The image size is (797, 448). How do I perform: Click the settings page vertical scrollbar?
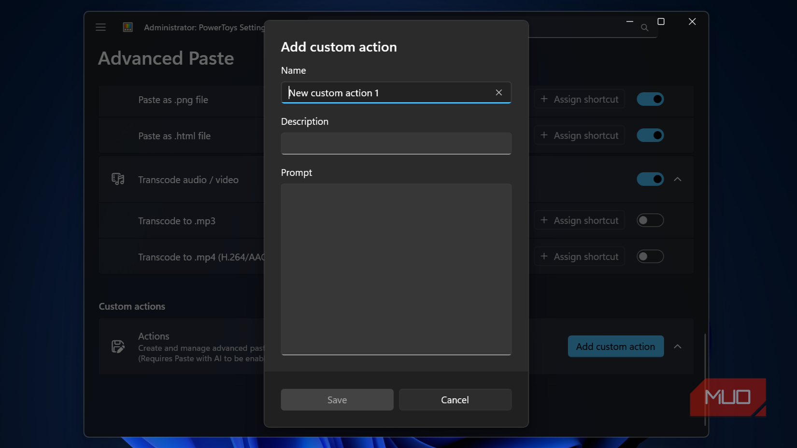705,380
